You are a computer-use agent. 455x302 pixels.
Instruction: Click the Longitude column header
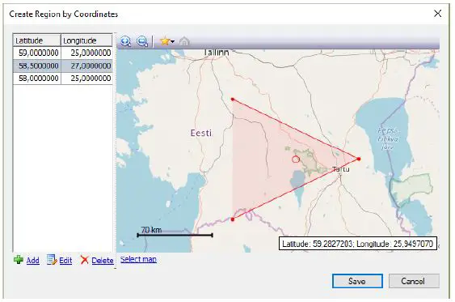[86, 40]
